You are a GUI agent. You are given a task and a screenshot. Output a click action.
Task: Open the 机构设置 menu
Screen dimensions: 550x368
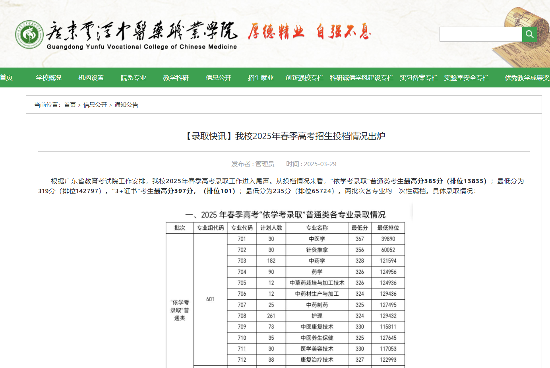coord(91,78)
